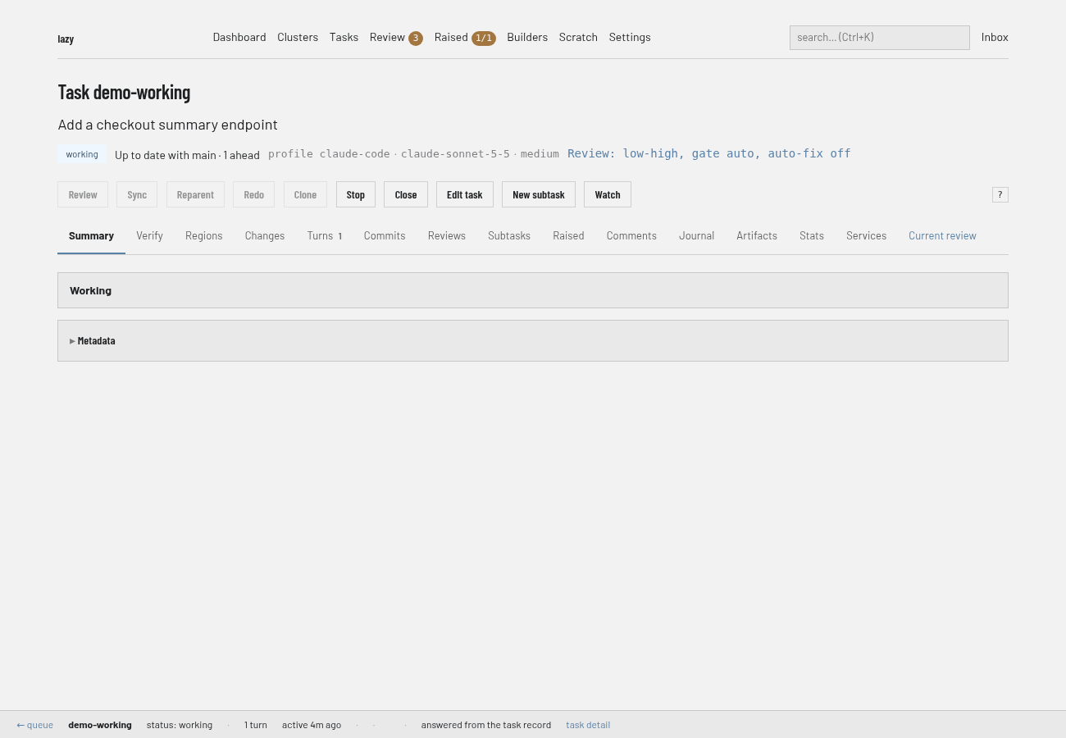Close this task with Close button

click(406, 194)
